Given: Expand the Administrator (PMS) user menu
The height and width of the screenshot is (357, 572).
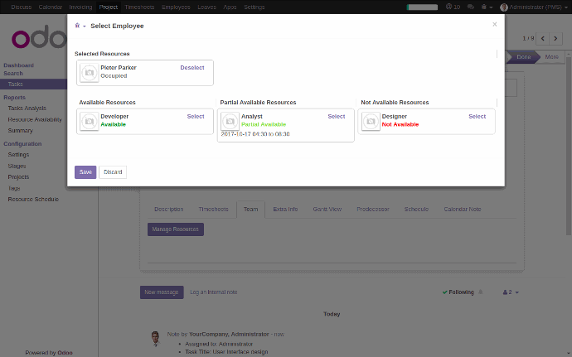Looking at the screenshot, I should click(533, 7).
